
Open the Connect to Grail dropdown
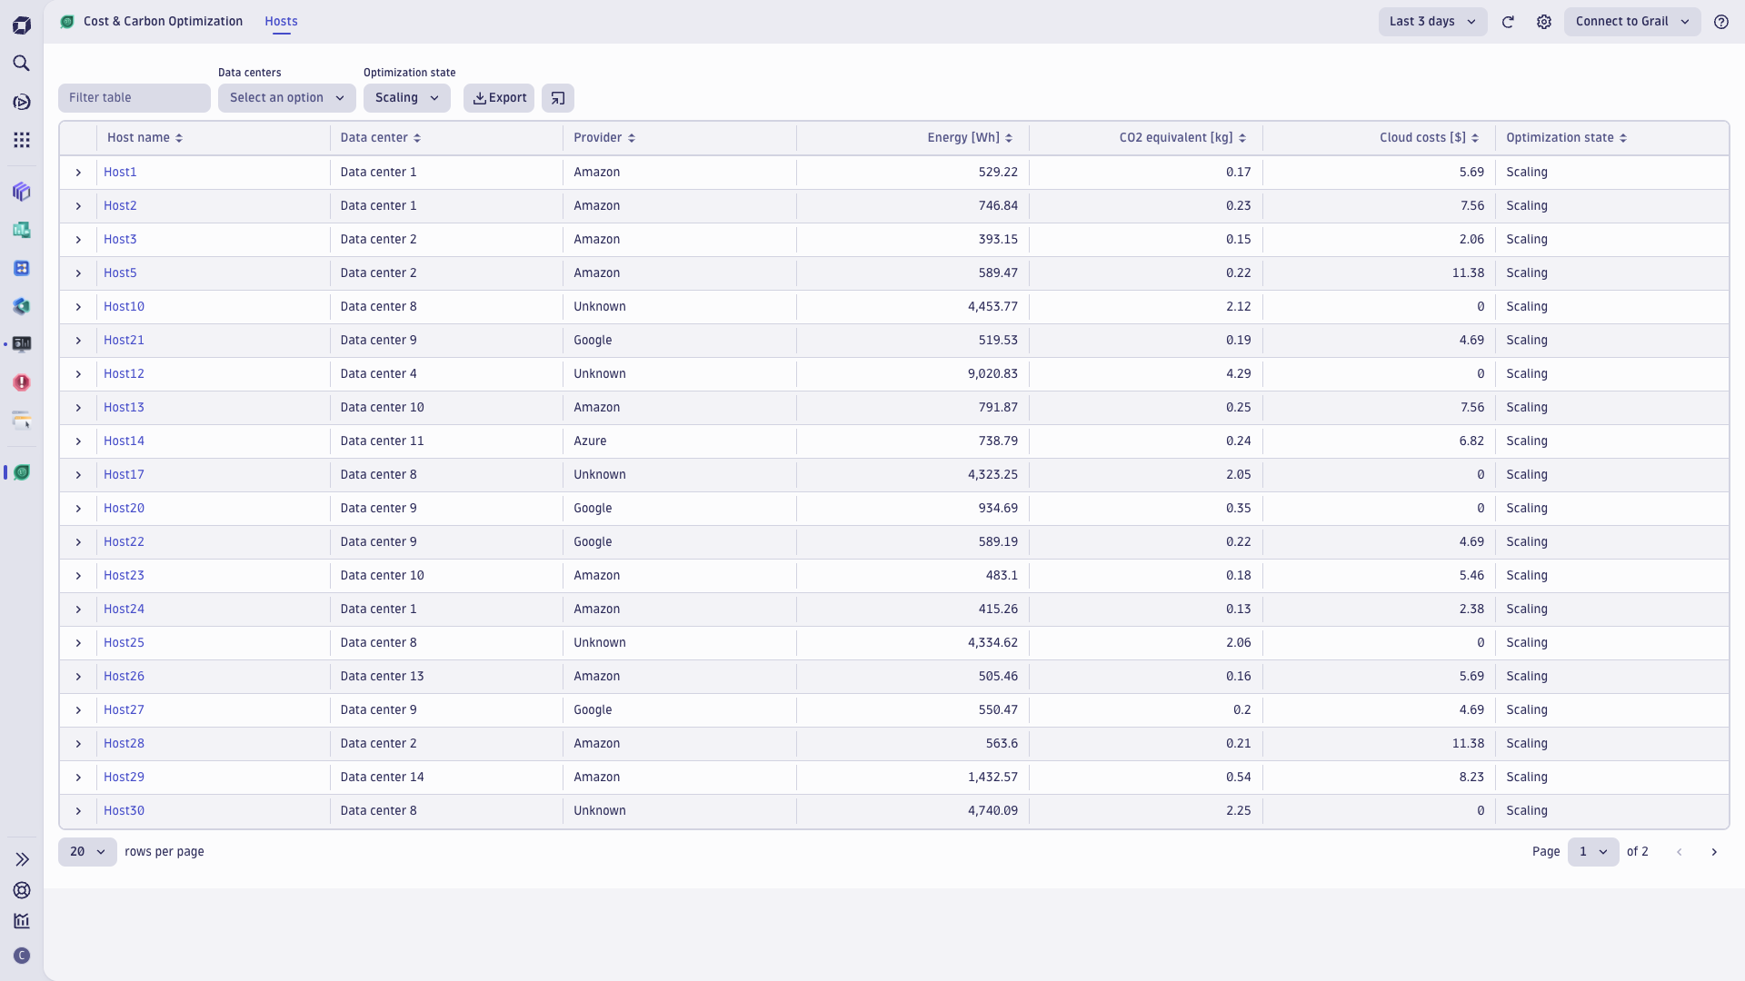tap(1632, 22)
